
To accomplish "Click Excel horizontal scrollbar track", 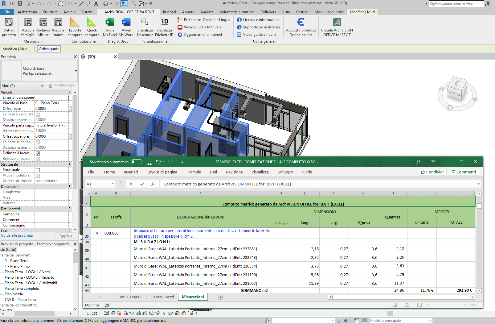I will [x=401, y=297].
